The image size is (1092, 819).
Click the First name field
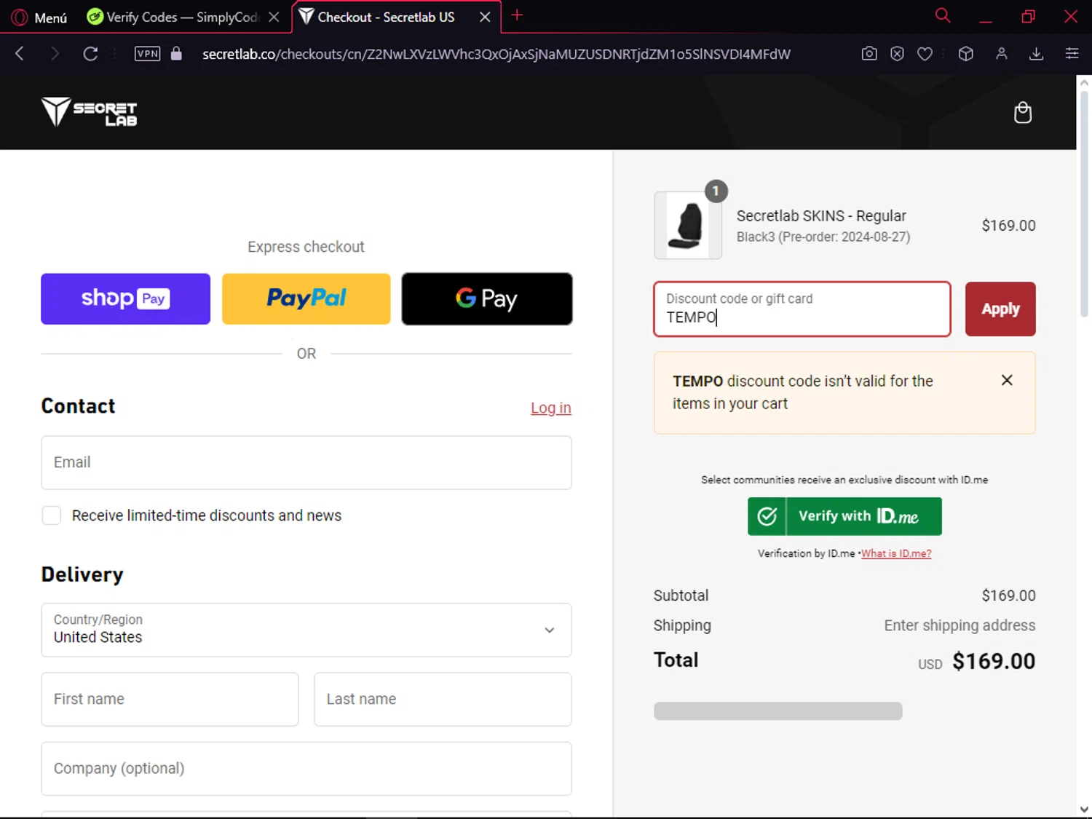pos(170,699)
